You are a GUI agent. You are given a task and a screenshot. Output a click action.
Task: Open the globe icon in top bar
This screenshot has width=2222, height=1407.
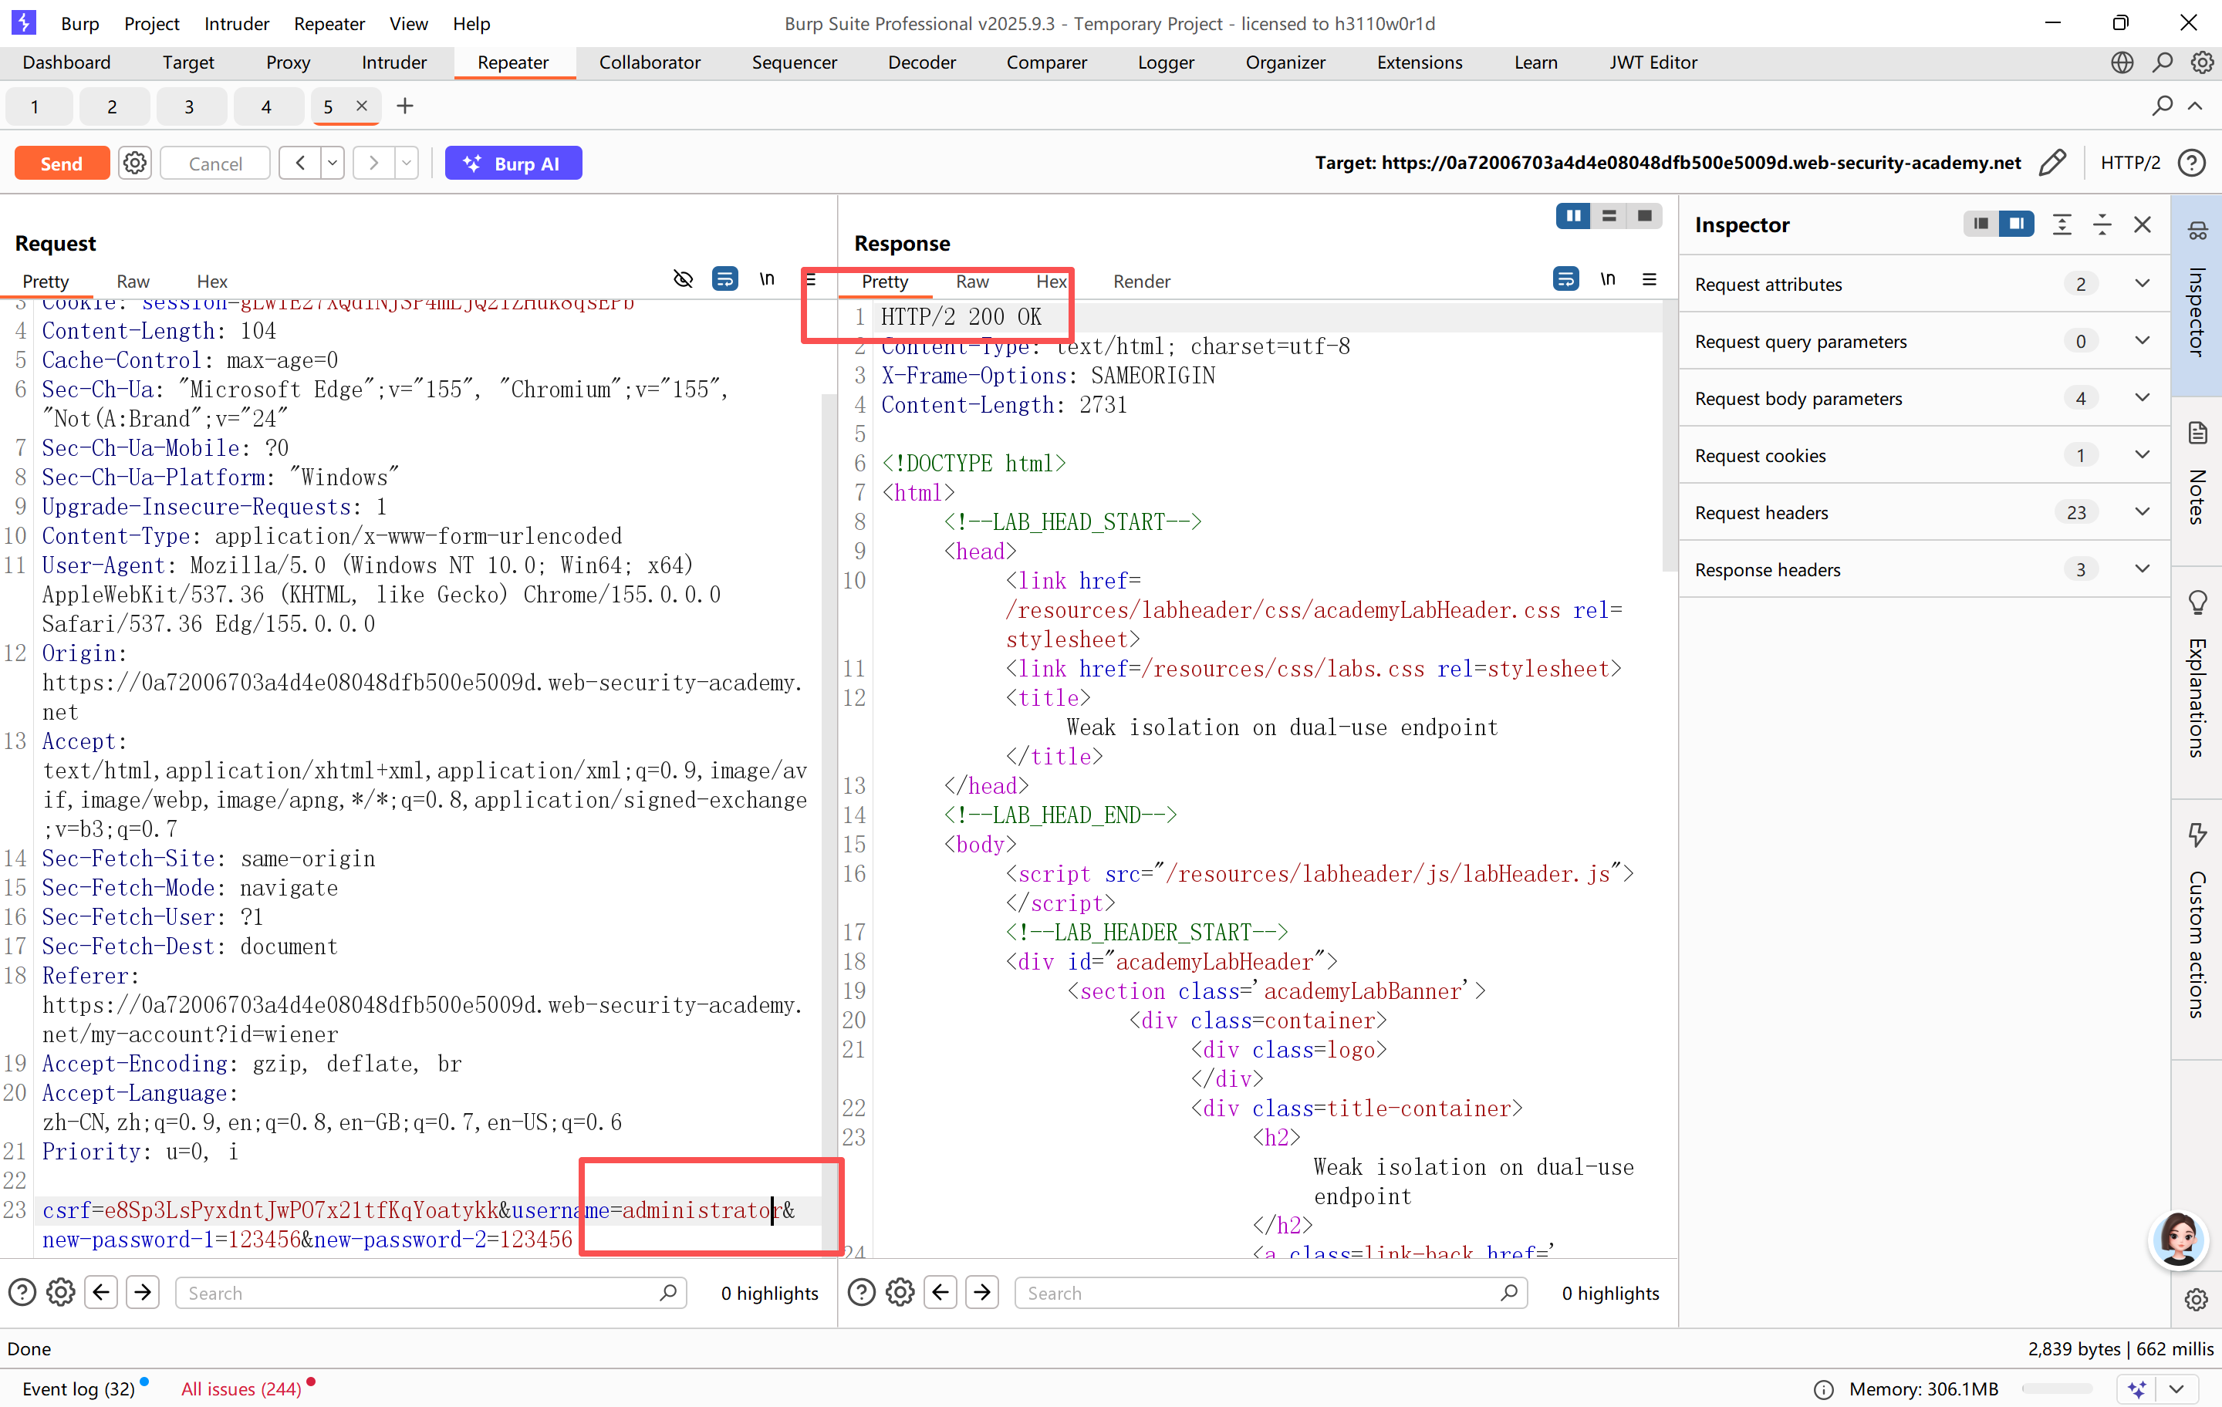point(2122,62)
